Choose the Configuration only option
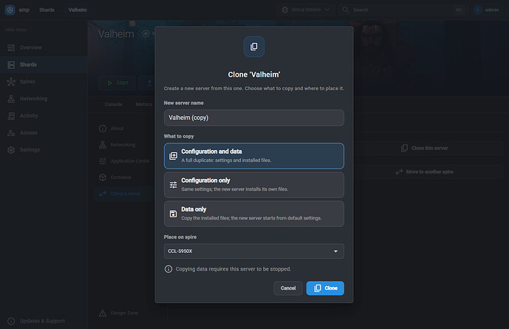 click(254, 185)
